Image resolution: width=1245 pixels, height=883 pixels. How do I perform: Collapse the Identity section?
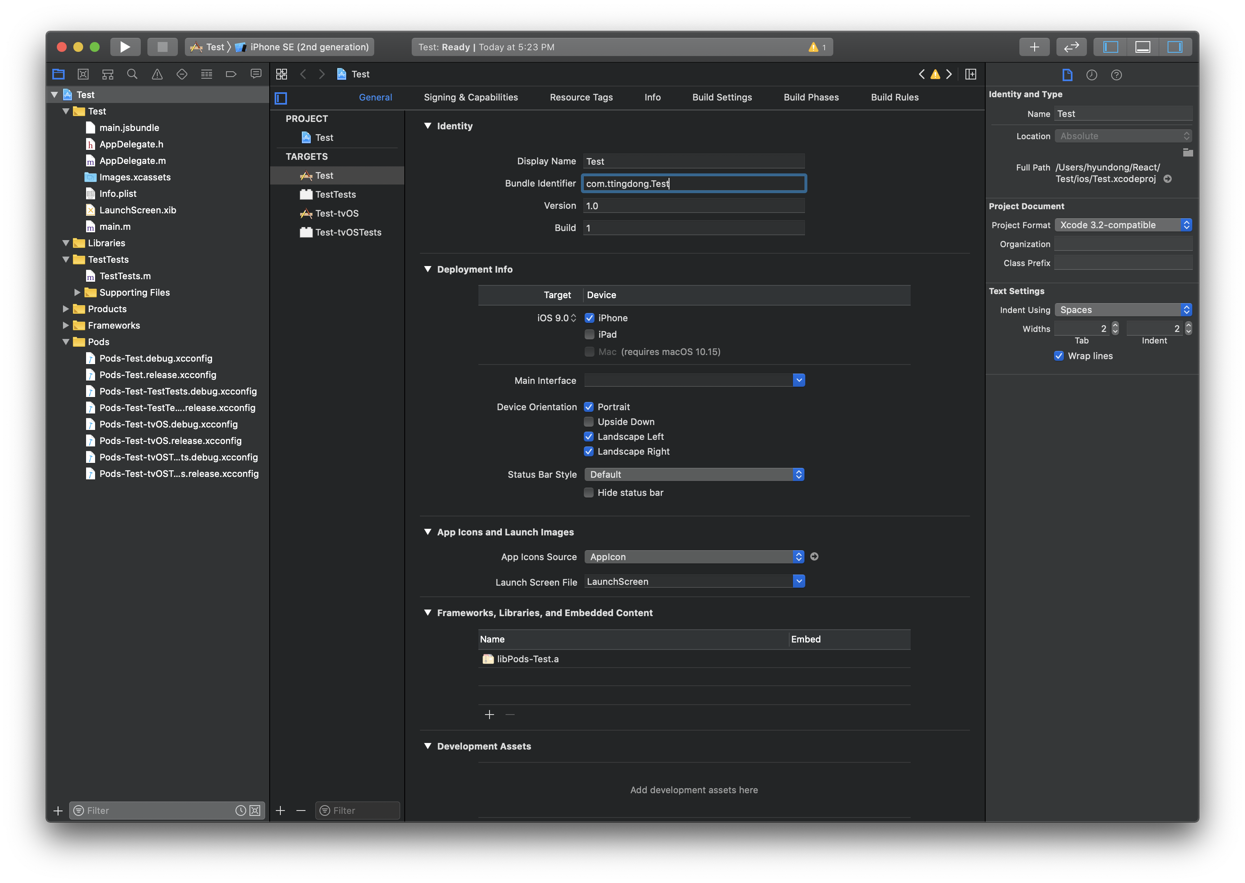pyautogui.click(x=428, y=126)
